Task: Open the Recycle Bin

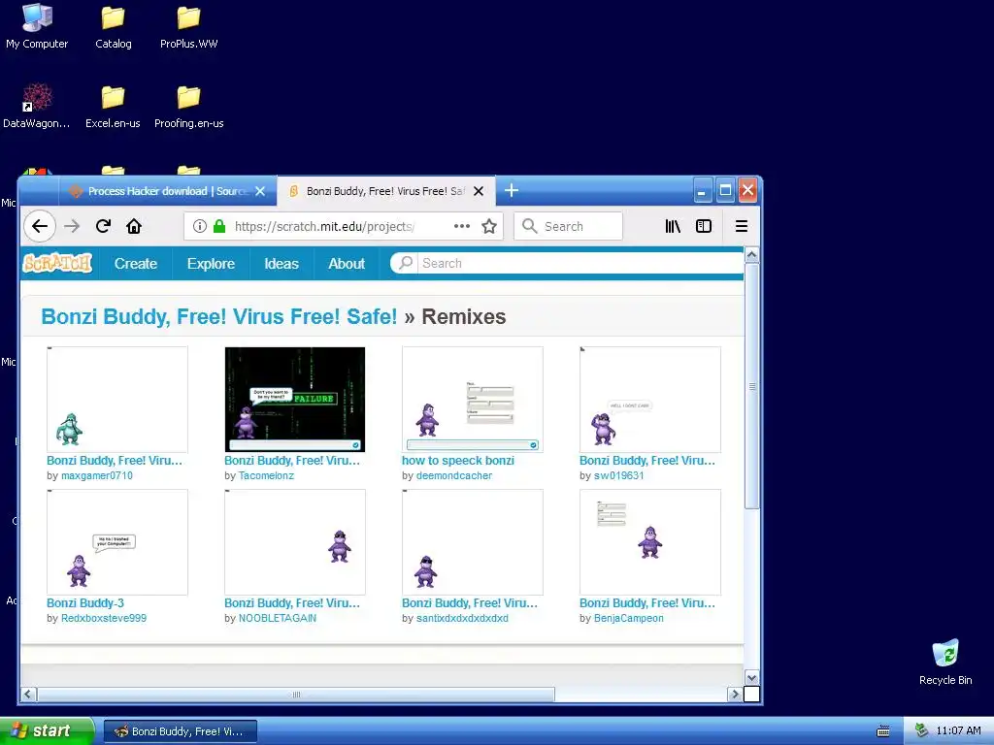Action: click(x=945, y=662)
